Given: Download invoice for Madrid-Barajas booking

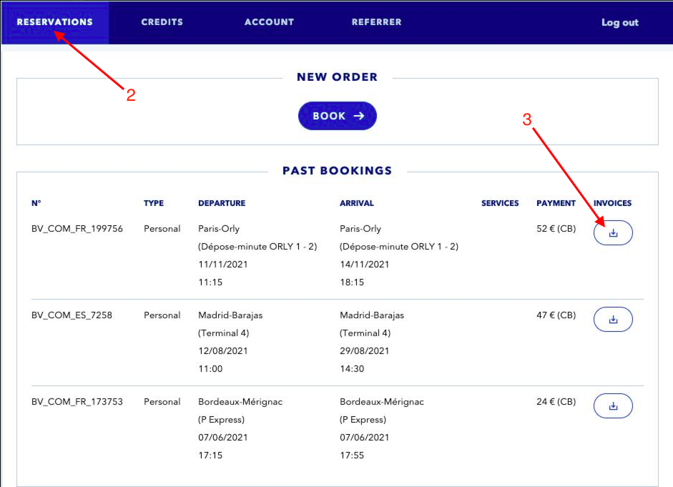Looking at the screenshot, I should click(613, 319).
